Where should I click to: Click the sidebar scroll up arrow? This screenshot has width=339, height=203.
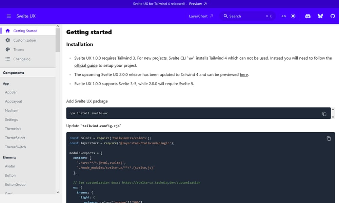point(58,26)
